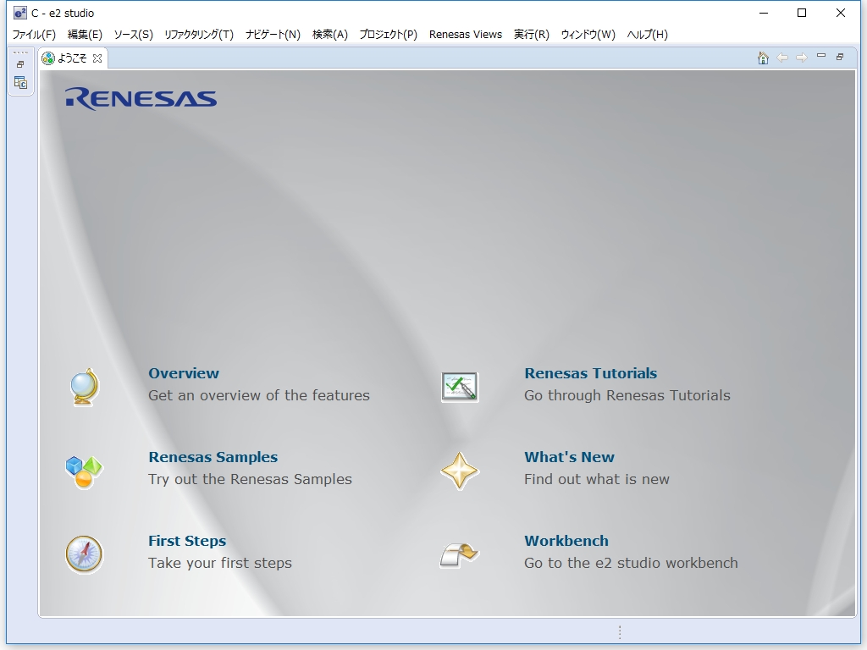Screen dimensions: 867x650
Task: Click 'Find out what is new' text
Action: (x=597, y=479)
